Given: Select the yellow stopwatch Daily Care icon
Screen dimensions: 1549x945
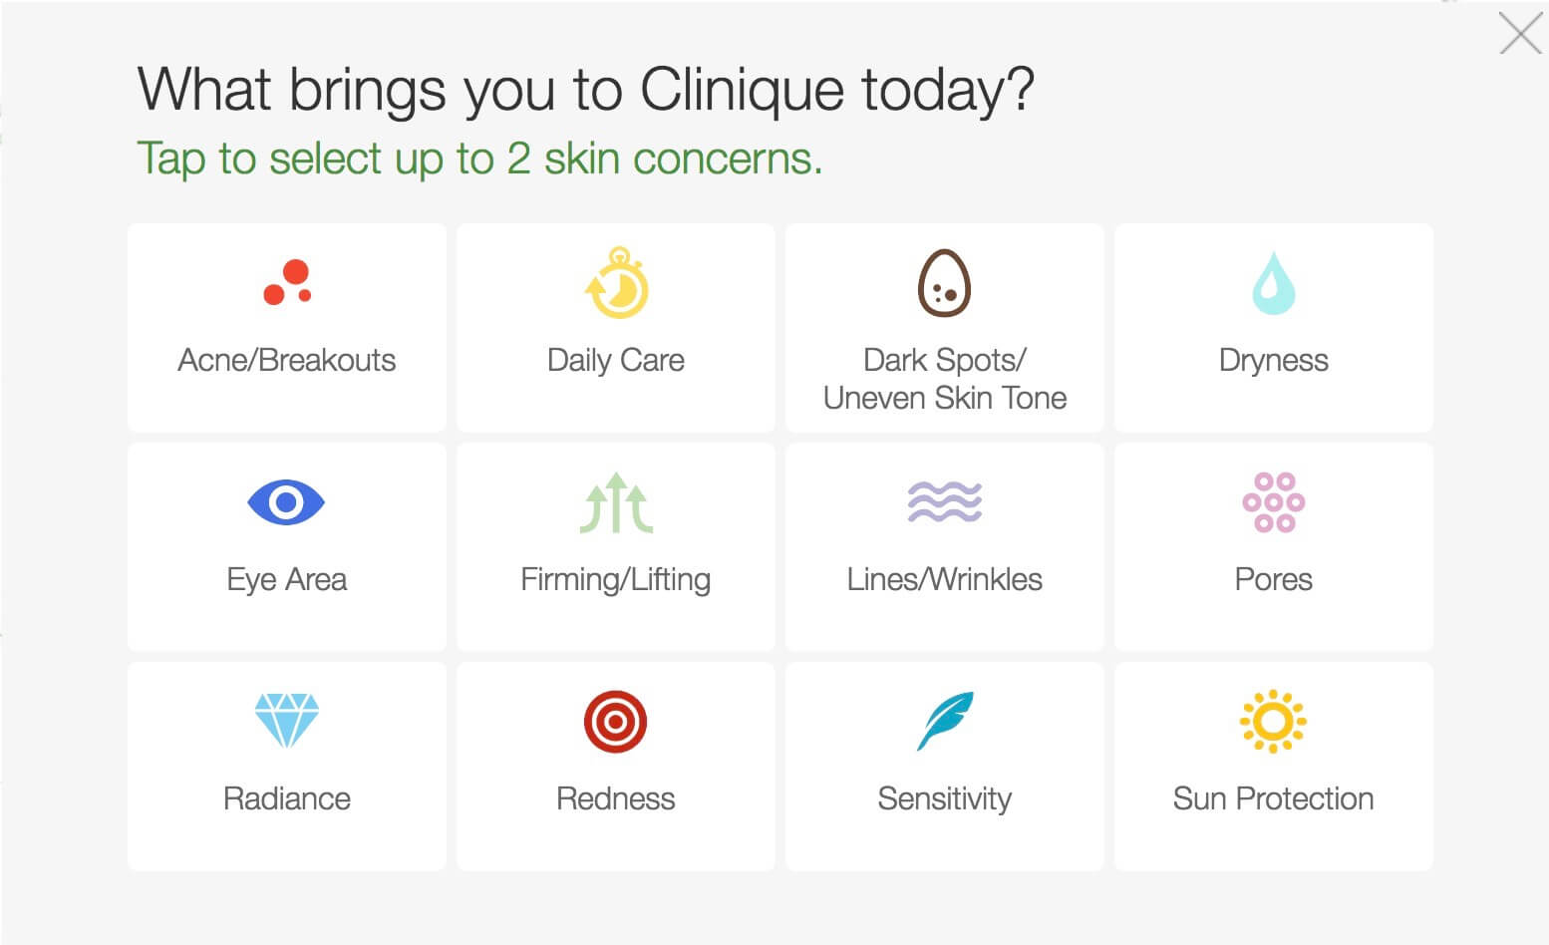Looking at the screenshot, I should tap(616, 282).
